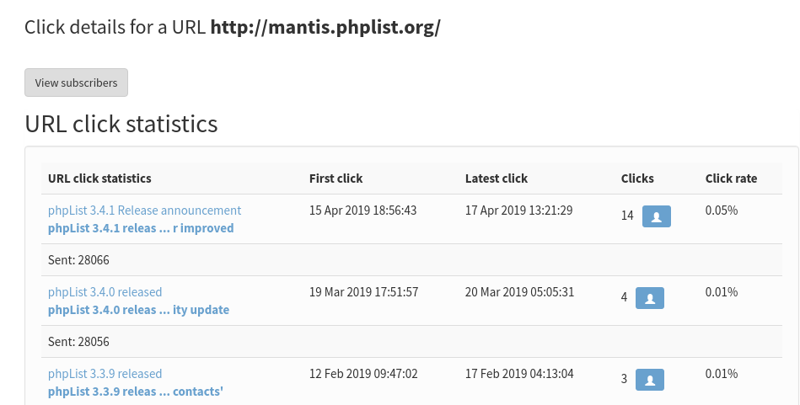Open subscribers icon for phpList 3.4.1 row
The image size is (800, 405).
coord(657,216)
